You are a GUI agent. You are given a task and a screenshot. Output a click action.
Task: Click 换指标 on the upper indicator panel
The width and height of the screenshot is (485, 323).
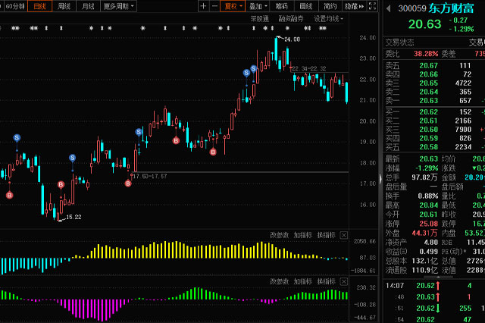click(x=327, y=235)
